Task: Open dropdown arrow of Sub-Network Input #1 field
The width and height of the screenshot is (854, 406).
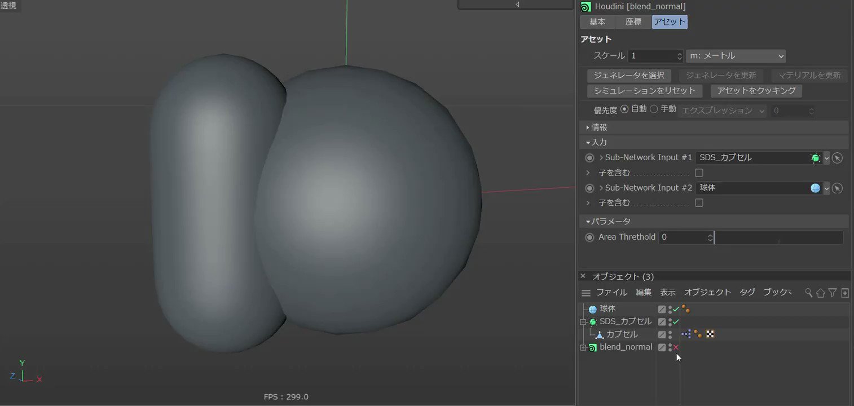Action: click(827, 158)
